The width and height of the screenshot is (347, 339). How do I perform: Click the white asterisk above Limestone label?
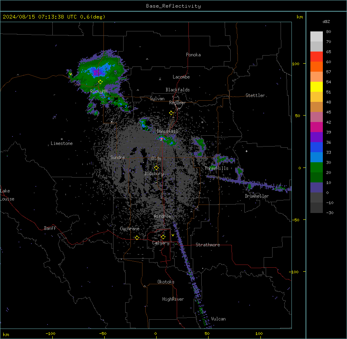(62, 139)
